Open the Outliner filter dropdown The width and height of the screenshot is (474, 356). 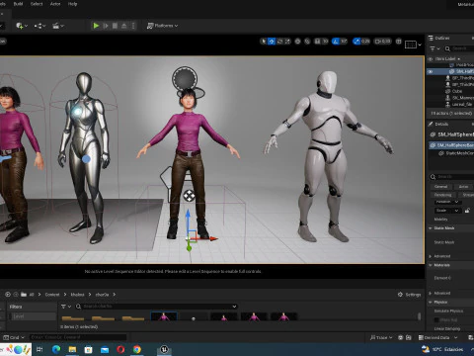pyautogui.click(x=434, y=48)
